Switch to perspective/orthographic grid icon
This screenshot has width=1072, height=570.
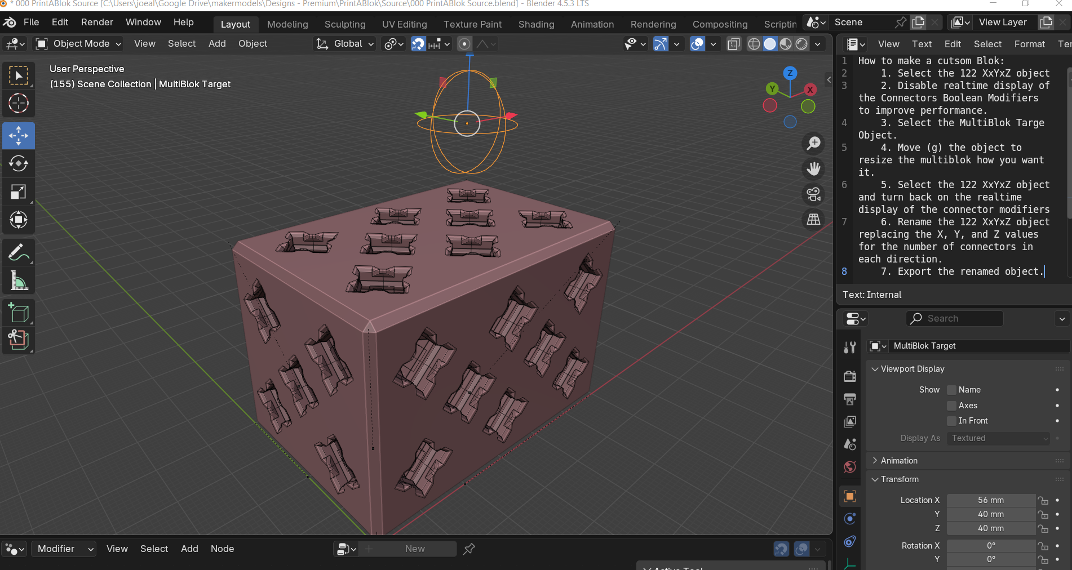(x=813, y=220)
